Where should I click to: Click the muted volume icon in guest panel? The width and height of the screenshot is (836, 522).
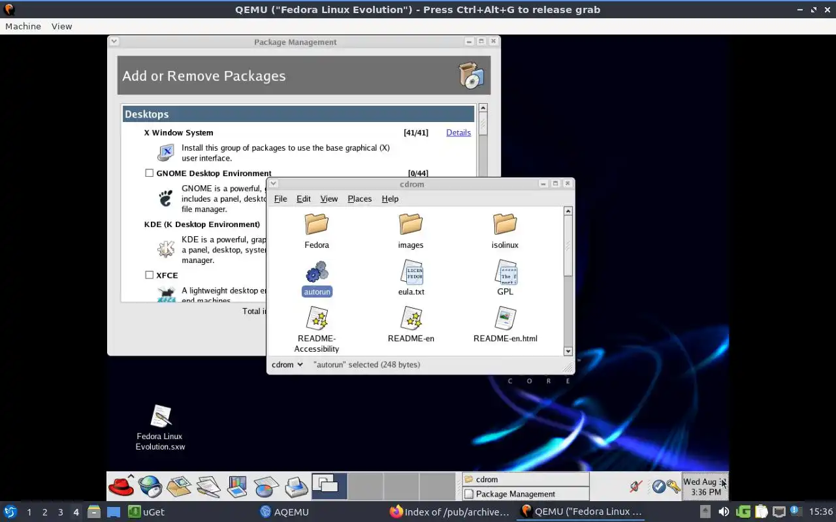[635, 487]
